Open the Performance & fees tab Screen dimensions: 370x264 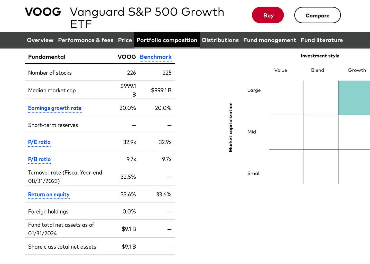click(x=86, y=40)
